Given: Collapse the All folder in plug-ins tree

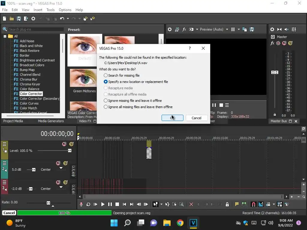Looking at the screenshot, I should click(x=5, y=36).
